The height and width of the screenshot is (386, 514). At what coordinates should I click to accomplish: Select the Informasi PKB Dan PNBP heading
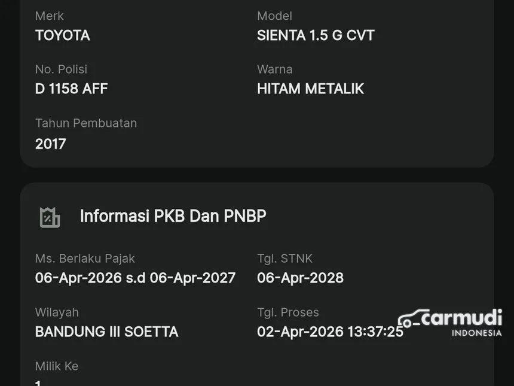pos(173,216)
